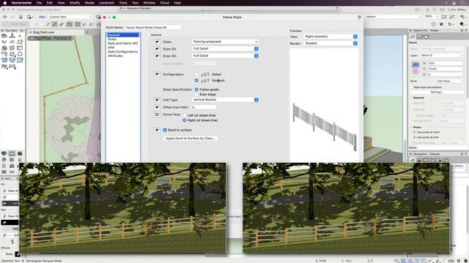Click the Lasso Marquee mode icon in tool bar

tap(85, 24)
